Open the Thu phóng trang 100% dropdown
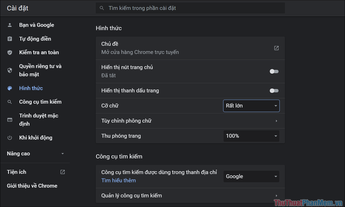The width and height of the screenshot is (345, 207). pos(251,136)
